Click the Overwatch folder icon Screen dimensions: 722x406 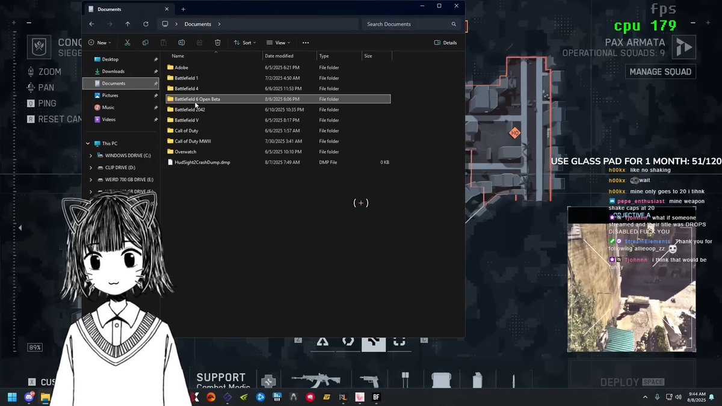pos(170,152)
